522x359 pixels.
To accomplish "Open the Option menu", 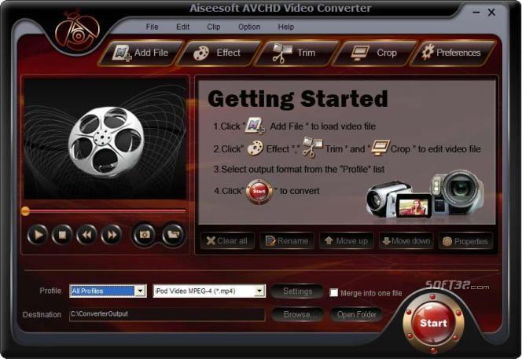I will point(249,27).
